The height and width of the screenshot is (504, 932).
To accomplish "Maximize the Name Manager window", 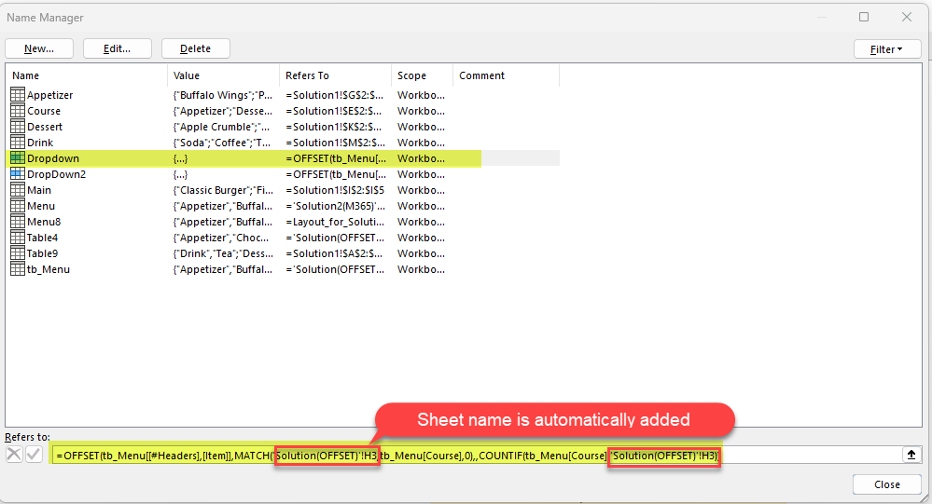I will coord(864,17).
